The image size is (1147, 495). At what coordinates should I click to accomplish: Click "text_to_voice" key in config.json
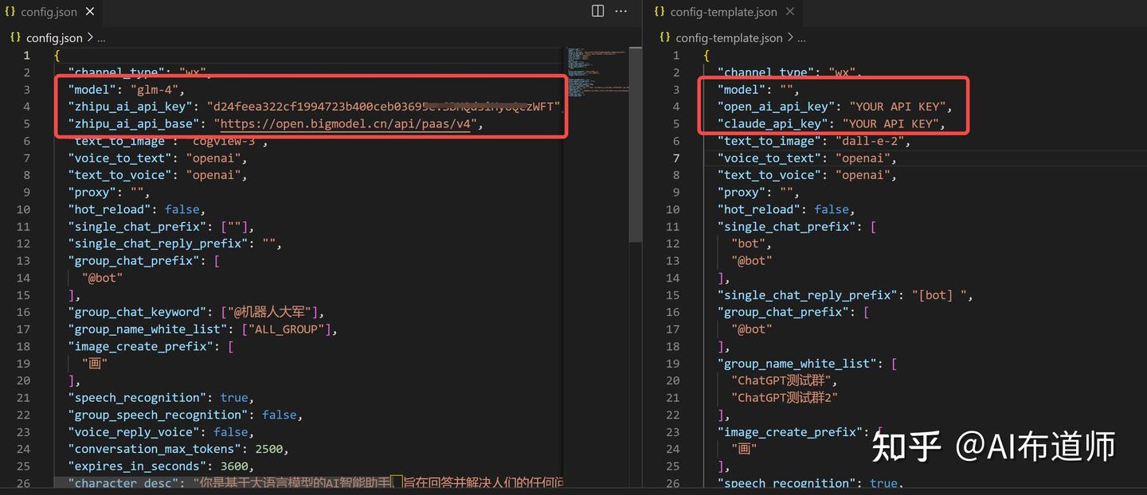pos(120,175)
